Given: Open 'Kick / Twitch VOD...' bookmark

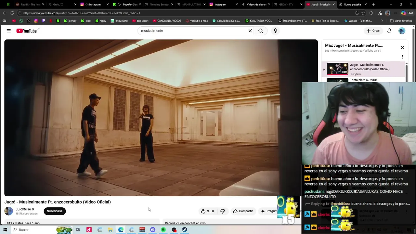Looking at the screenshot, I should 259,21.
